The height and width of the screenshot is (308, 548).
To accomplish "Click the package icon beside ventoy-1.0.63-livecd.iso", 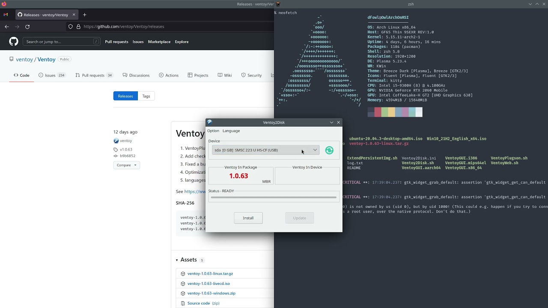I will pos(183,284).
